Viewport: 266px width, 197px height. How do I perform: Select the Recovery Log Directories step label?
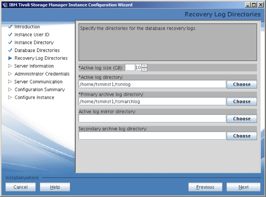click(x=41, y=58)
